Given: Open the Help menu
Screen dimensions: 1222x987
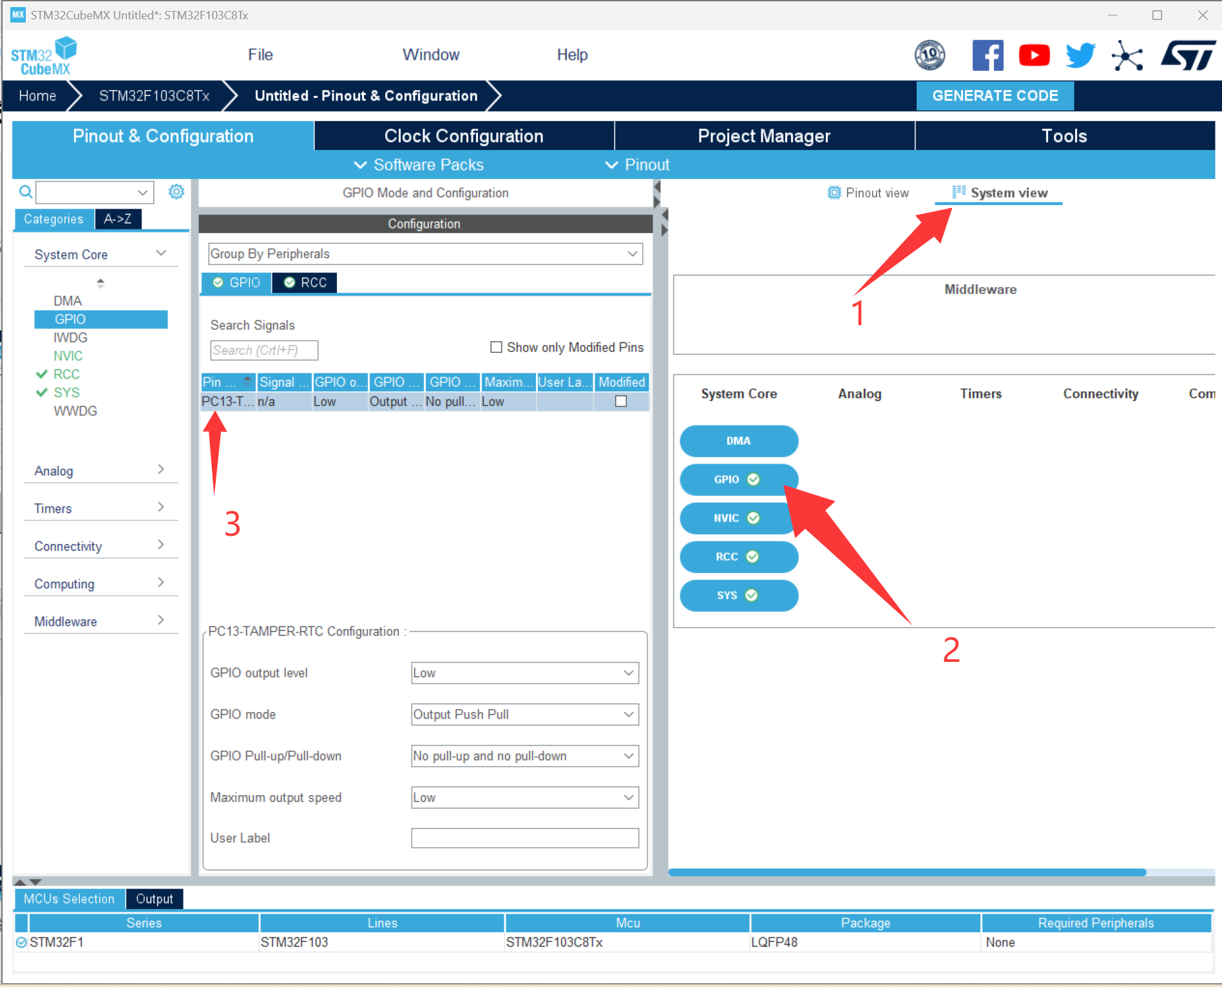Looking at the screenshot, I should pyautogui.click(x=572, y=55).
